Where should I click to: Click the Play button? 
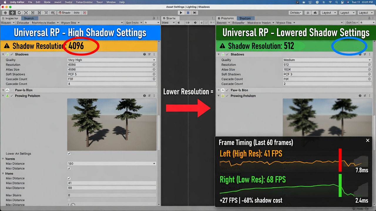[x=181, y=13]
